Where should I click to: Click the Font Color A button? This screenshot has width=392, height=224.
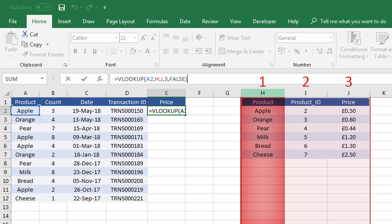(x=147, y=51)
